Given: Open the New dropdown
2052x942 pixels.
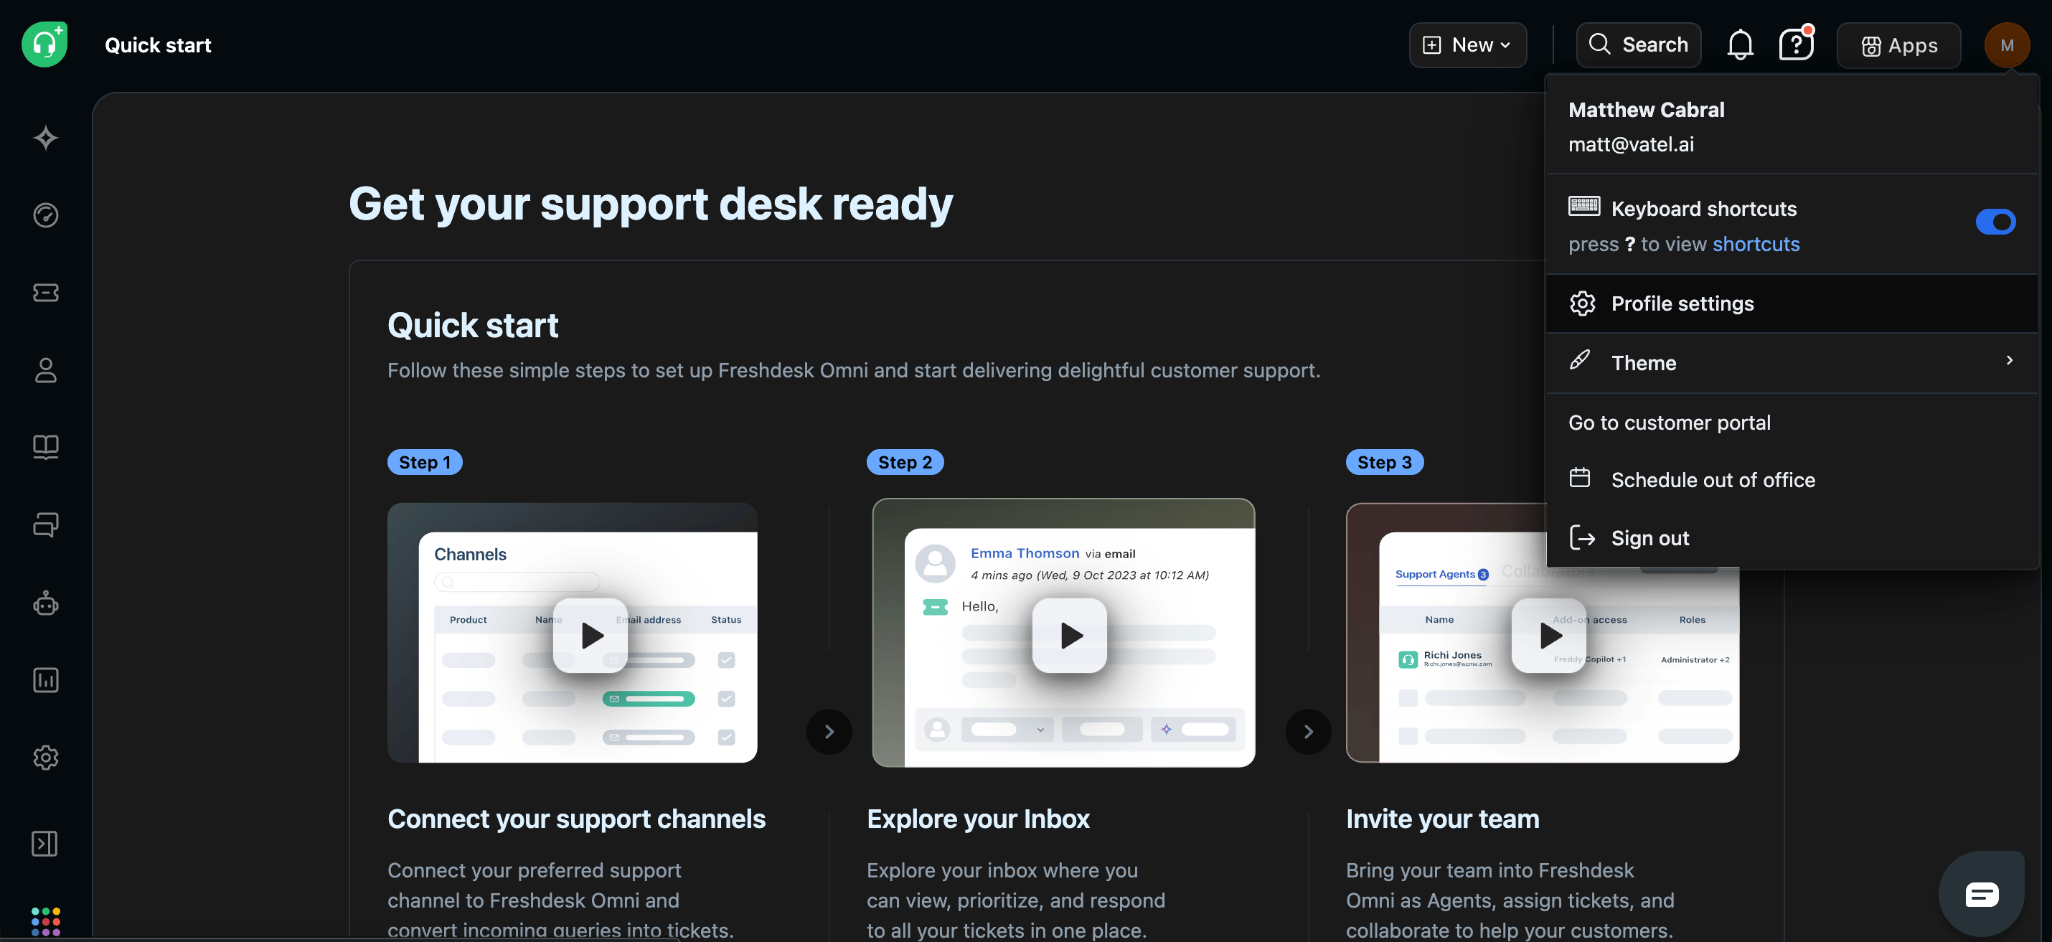Looking at the screenshot, I should click(x=1467, y=44).
